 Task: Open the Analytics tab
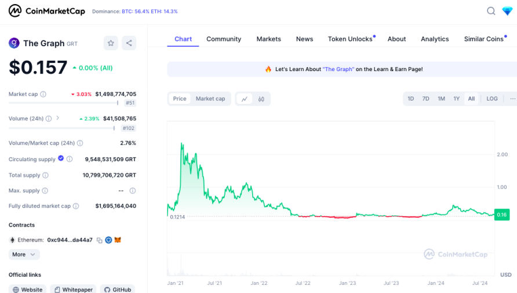click(x=435, y=39)
